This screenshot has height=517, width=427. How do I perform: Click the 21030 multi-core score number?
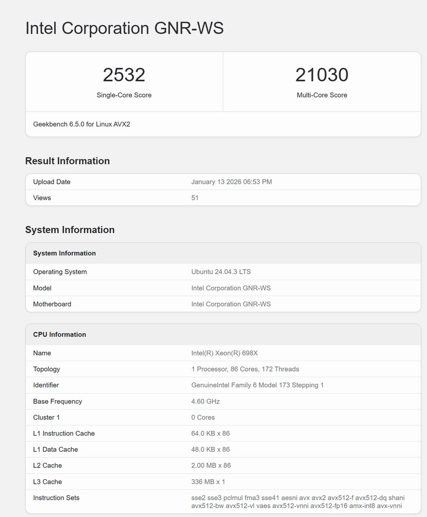(x=321, y=75)
